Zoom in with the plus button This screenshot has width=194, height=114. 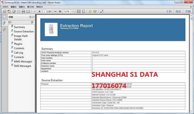60,11
